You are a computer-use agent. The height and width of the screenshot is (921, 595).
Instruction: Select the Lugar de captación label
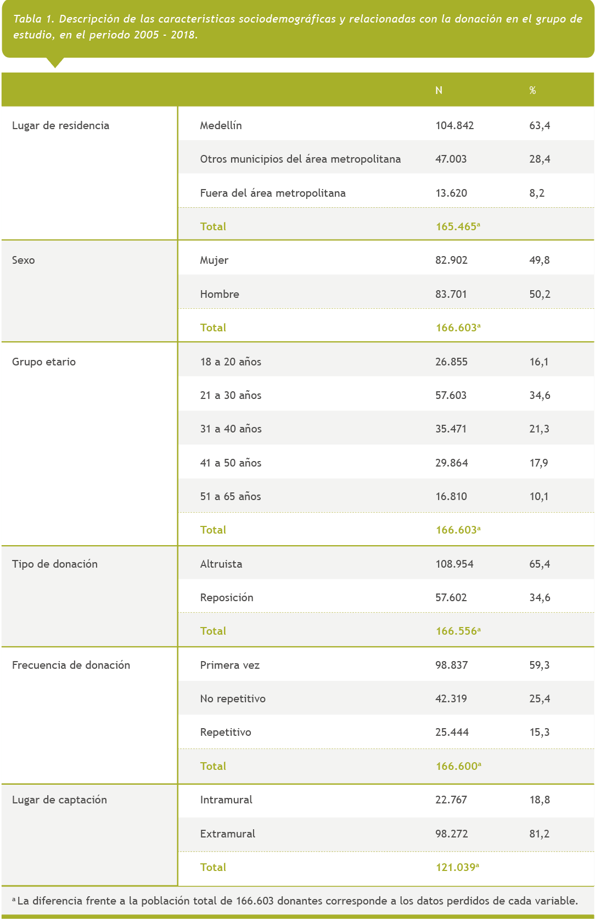click(59, 800)
